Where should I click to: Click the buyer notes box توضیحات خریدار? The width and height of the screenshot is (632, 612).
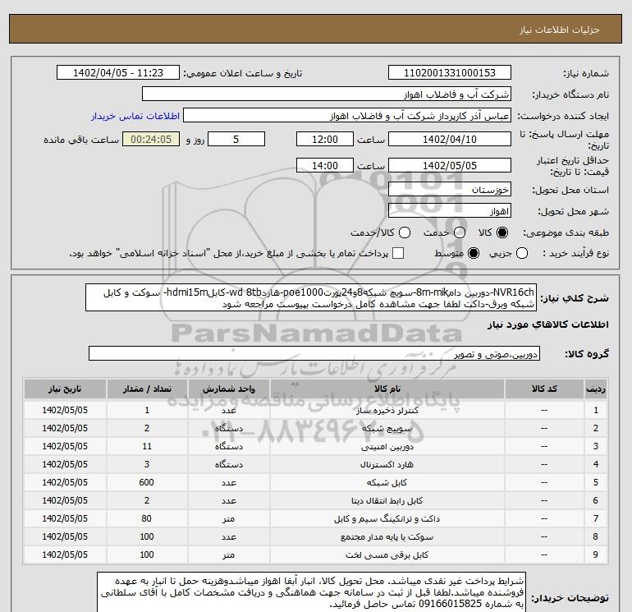311,592
